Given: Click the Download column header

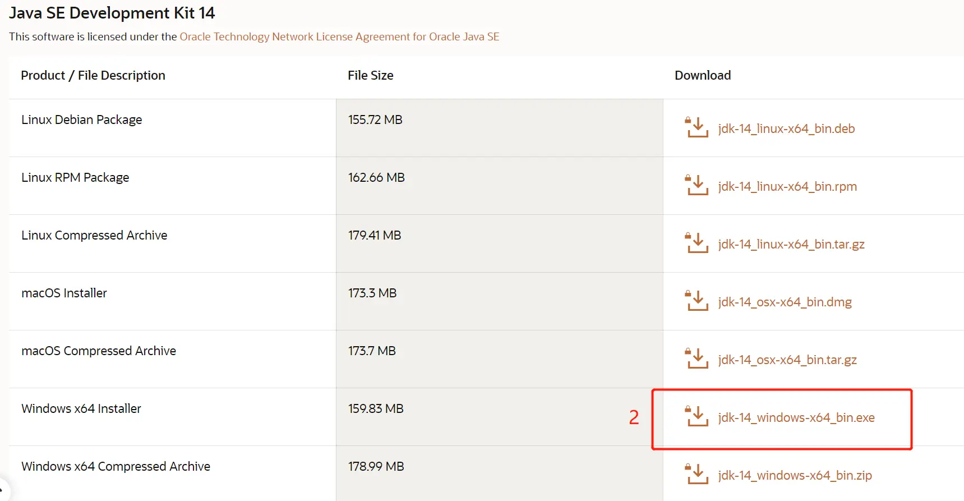Looking at the screenshot, I should 703,75.
